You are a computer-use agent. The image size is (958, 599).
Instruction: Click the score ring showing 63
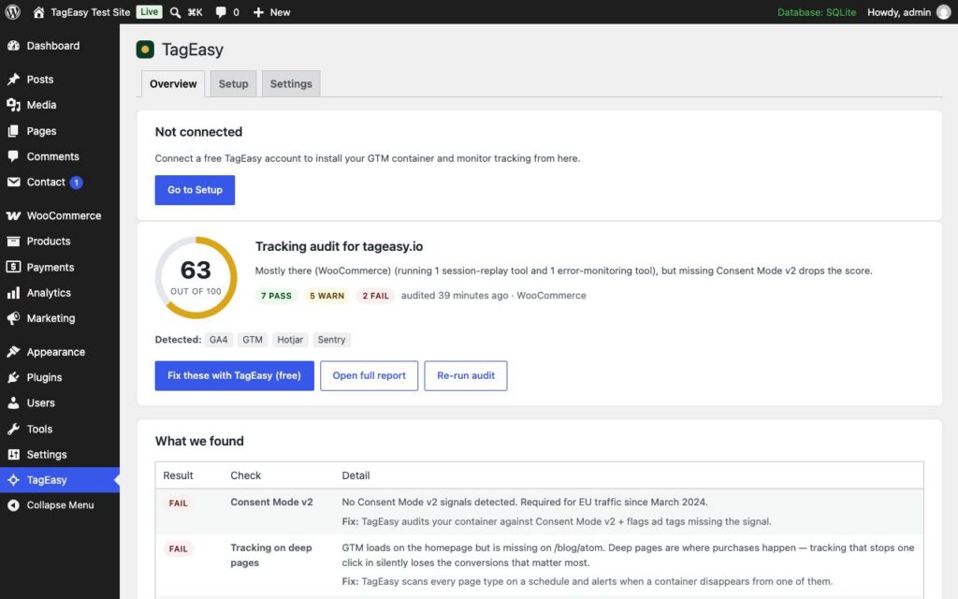pyautogui.click(x=196, y=277)
